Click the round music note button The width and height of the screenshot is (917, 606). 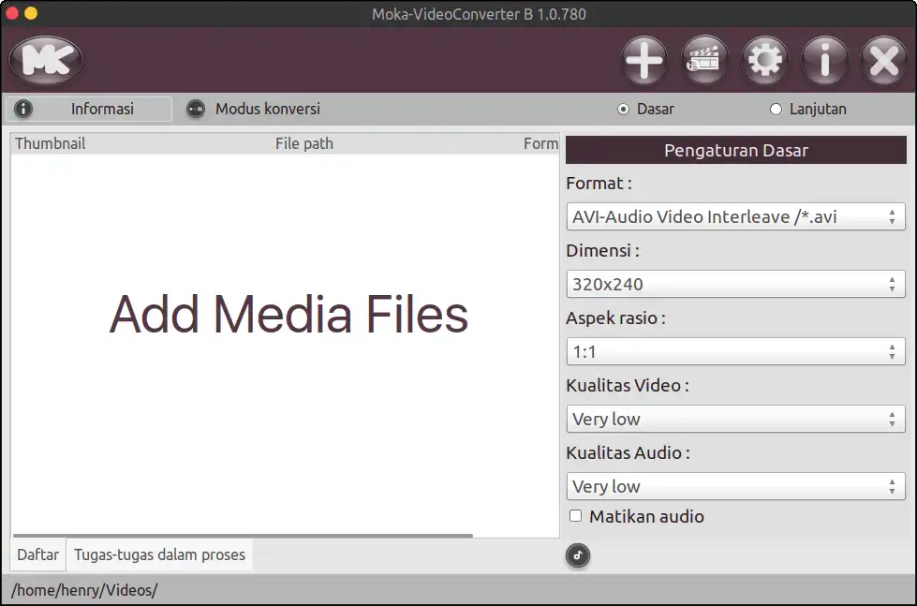[578, 555]
